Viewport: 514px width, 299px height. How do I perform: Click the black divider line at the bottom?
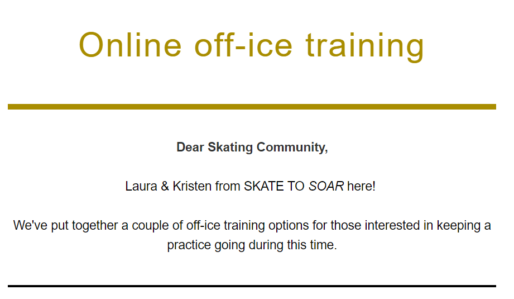click(x=252, y=286)
